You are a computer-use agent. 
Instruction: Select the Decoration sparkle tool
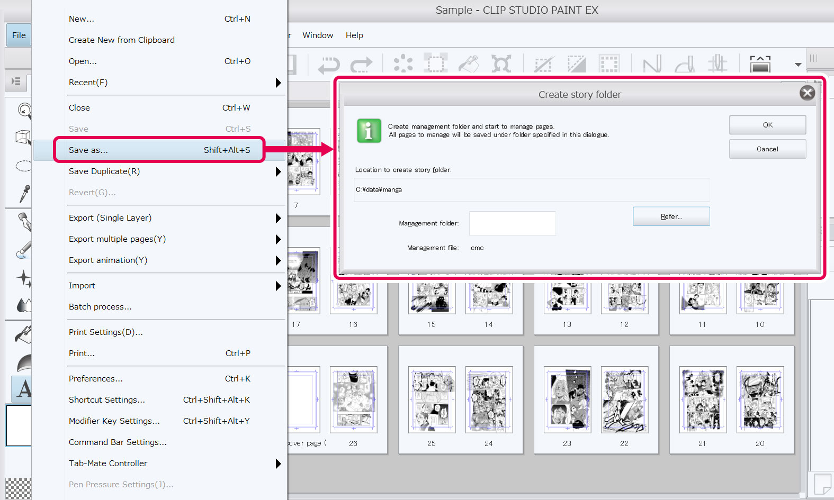(24, 278)
